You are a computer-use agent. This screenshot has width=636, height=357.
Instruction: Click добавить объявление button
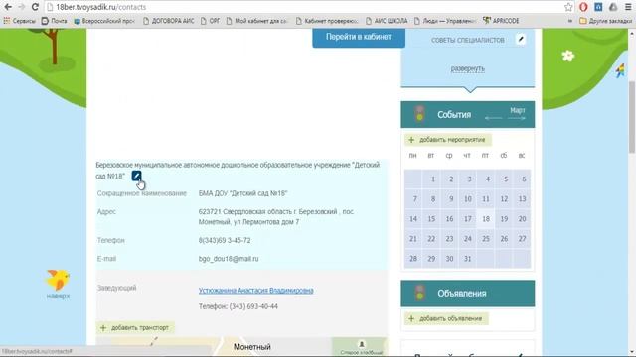click(x=446, y=318)
